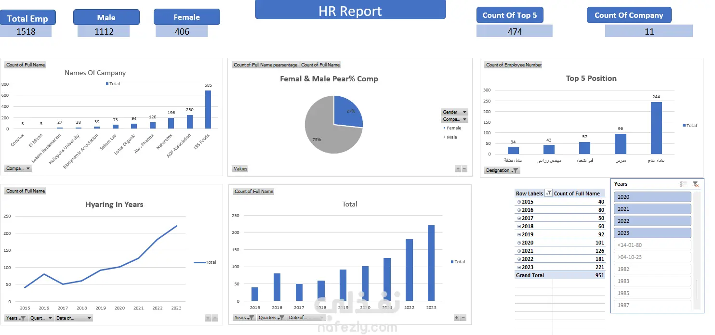Select the cell showing 1518 under Total Emp
The height and width of the screenshot is (335, 715).
coord(26,32)
